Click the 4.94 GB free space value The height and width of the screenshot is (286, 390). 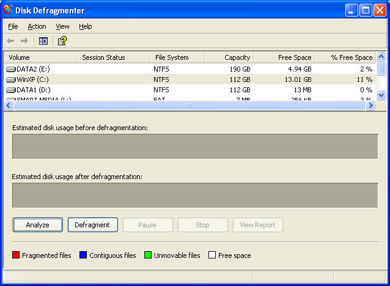(300, 69)
